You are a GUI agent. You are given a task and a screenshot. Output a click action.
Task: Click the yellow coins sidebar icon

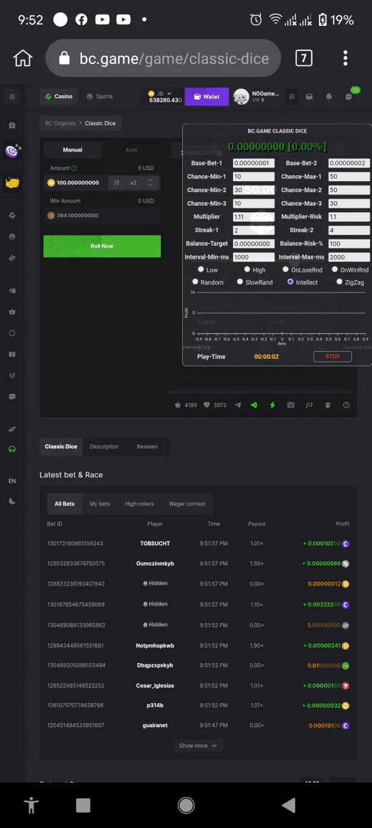pos(12,183)
